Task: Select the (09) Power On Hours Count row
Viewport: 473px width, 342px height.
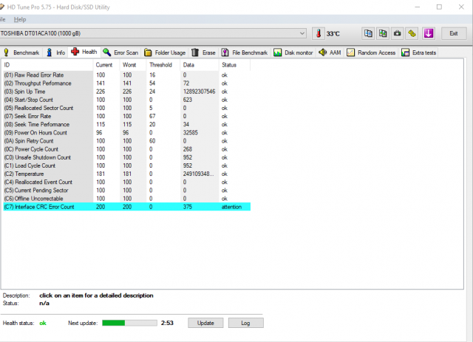Action: click(126, 133)
